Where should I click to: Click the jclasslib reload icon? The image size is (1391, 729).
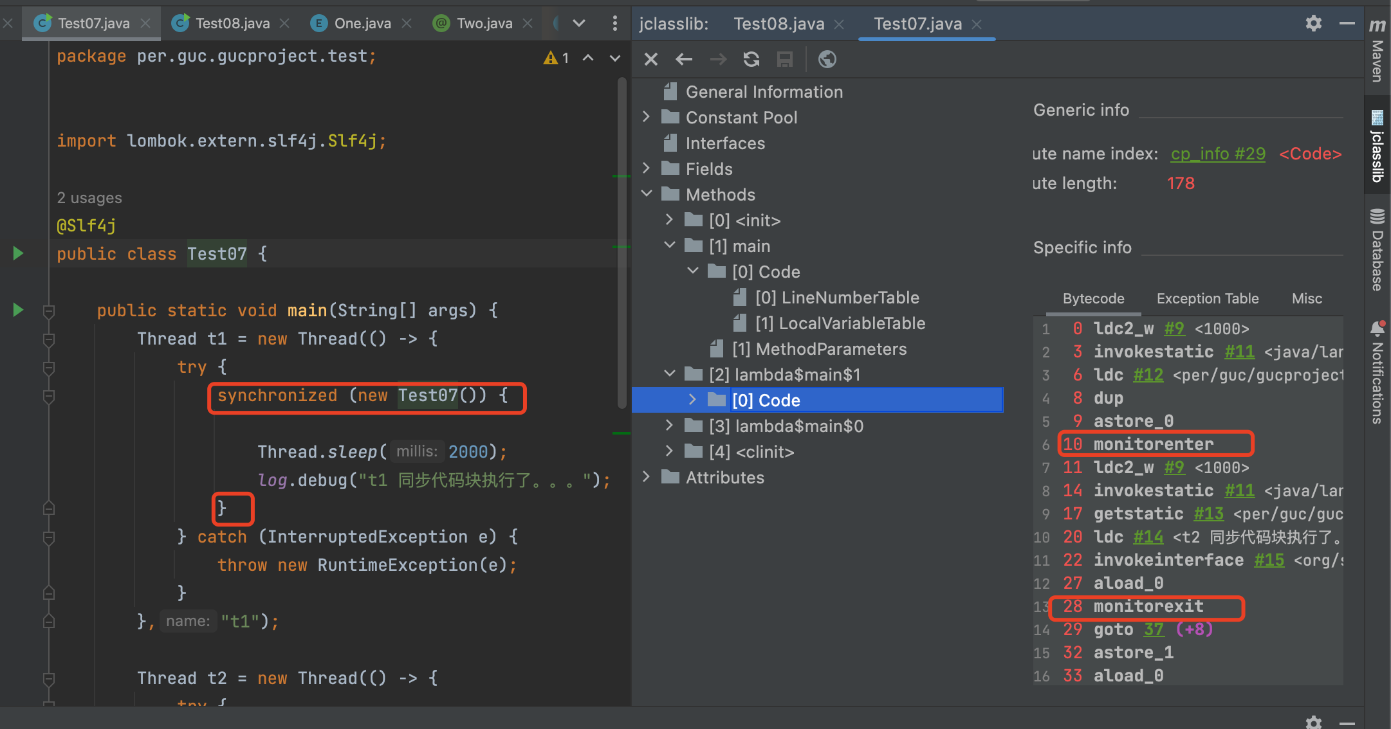tap(751, 60)
